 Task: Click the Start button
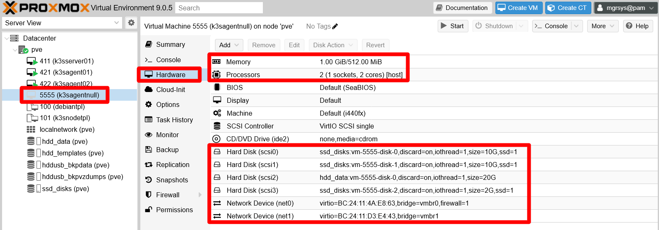(x=453, y=26)
